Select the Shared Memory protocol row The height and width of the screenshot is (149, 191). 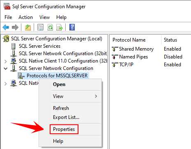[136, 49]
